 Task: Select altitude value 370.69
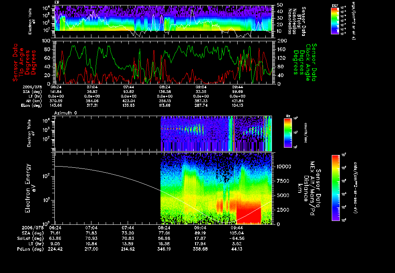pyautogui.click(x=56, y=101)
